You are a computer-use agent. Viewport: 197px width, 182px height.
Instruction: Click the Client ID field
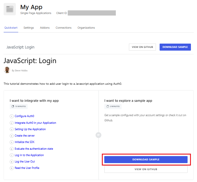[92, 13]
